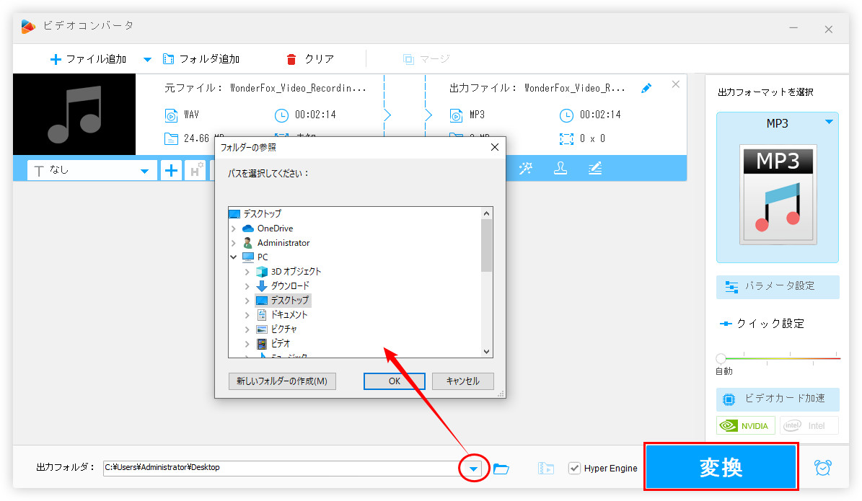Click the large MP3 format image

778,195
